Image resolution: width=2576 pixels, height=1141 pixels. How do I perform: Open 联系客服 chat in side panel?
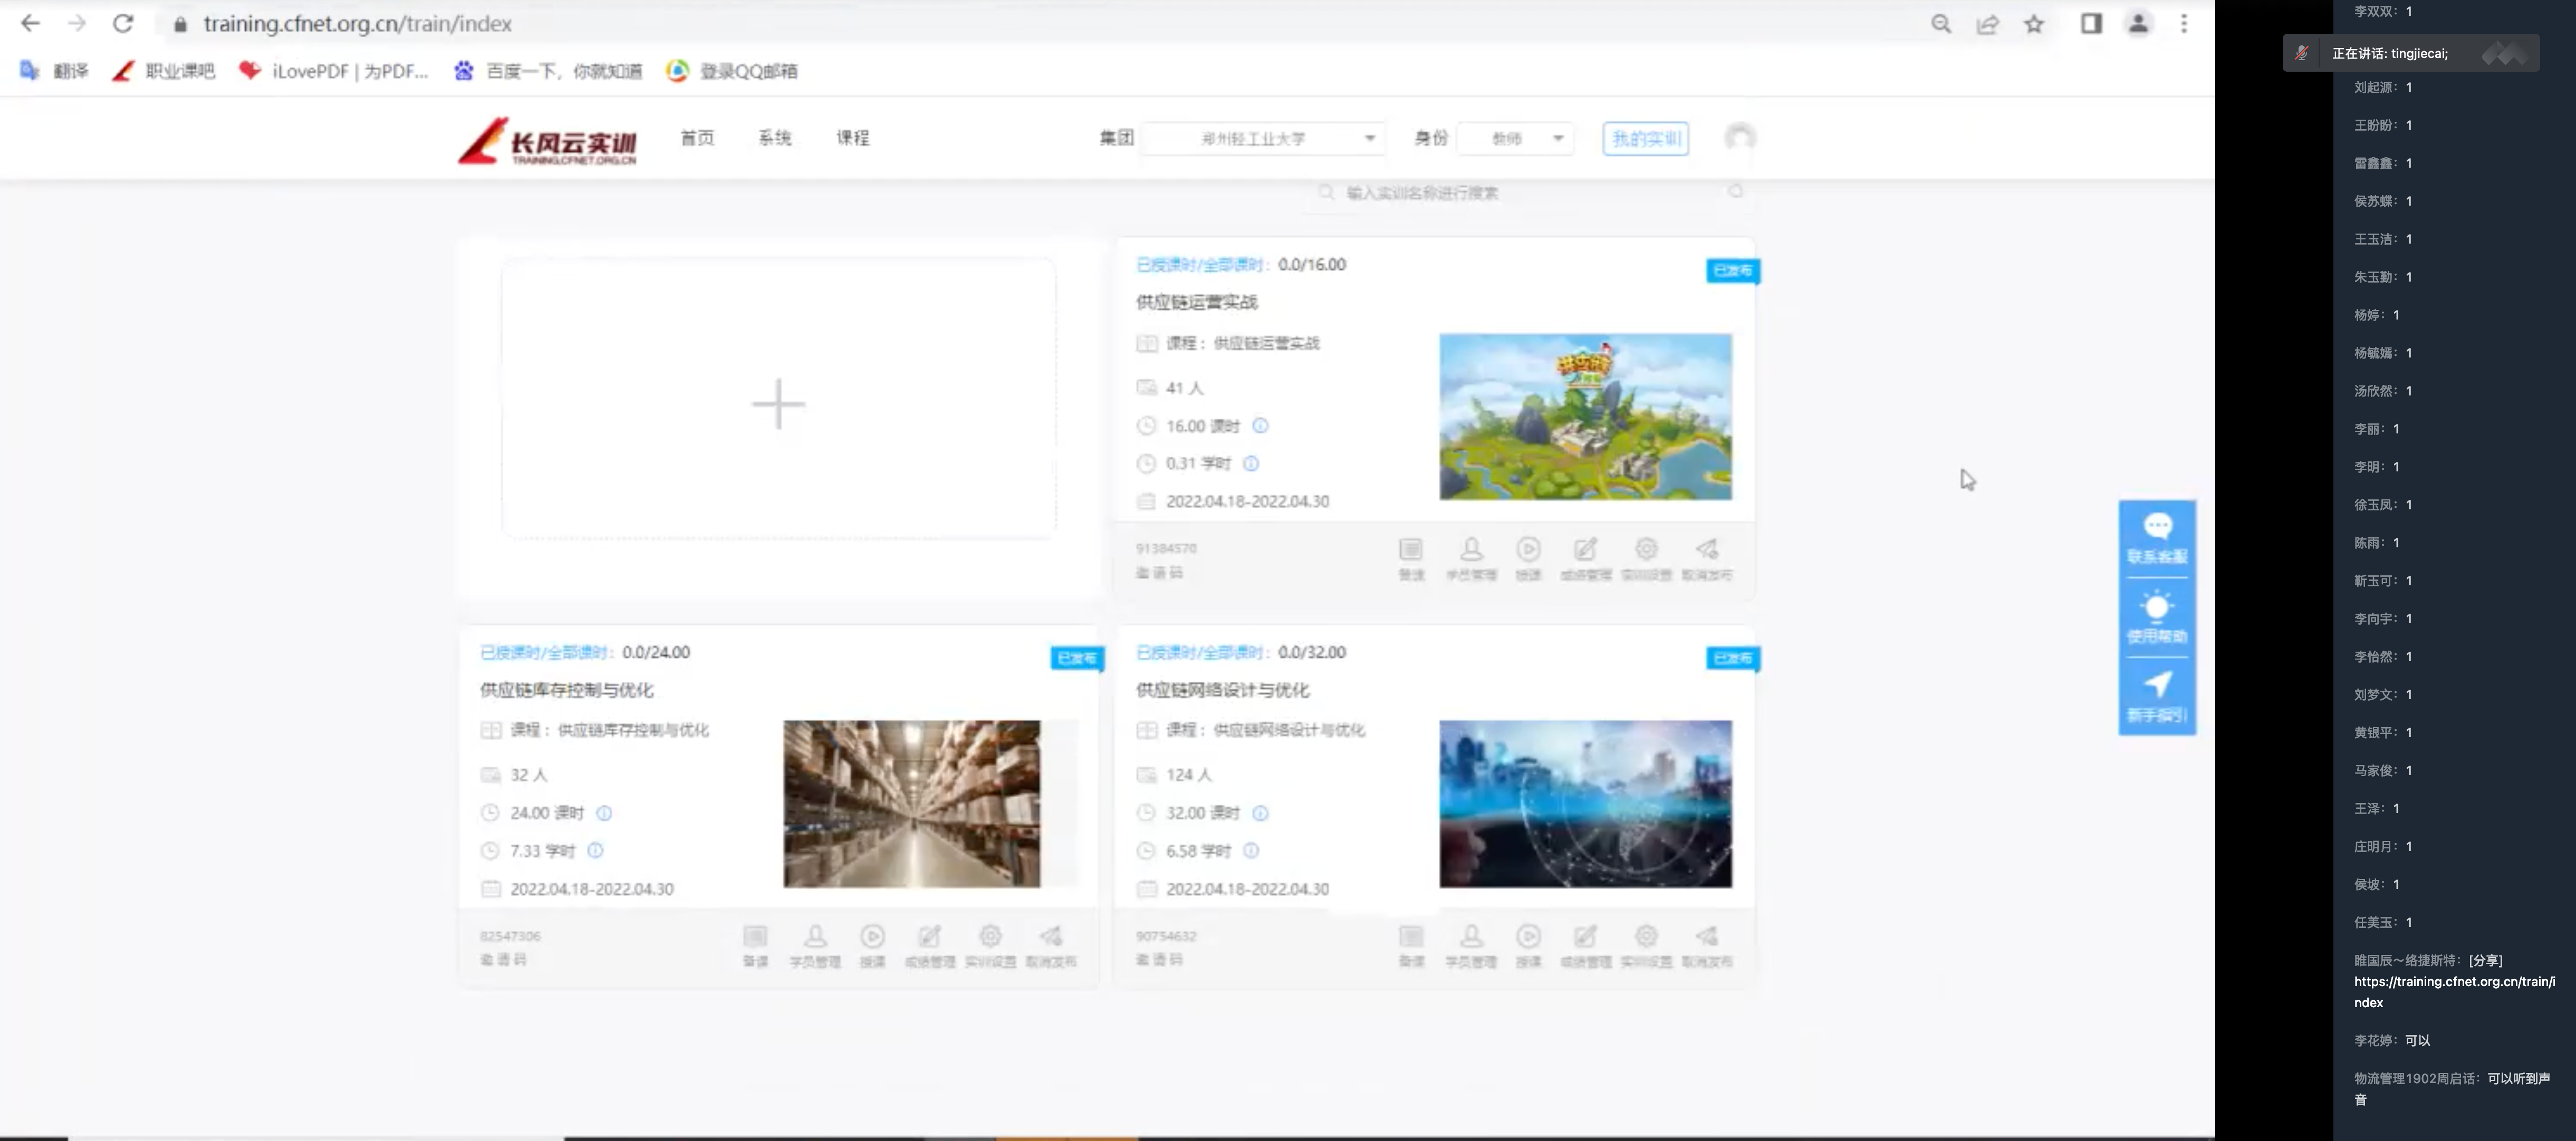tap(2157, 538)
